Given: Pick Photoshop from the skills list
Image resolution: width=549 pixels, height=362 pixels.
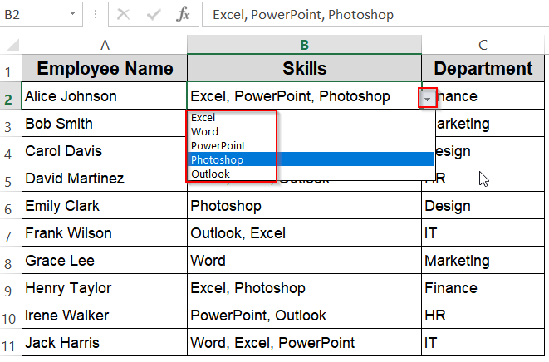Looking at the screenshot, I should point(217,159).
